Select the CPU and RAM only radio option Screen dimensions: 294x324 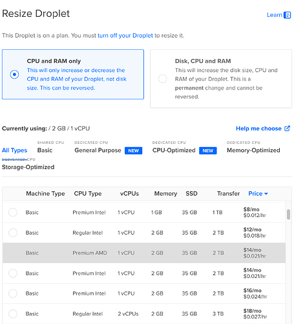tap(14, 75)
